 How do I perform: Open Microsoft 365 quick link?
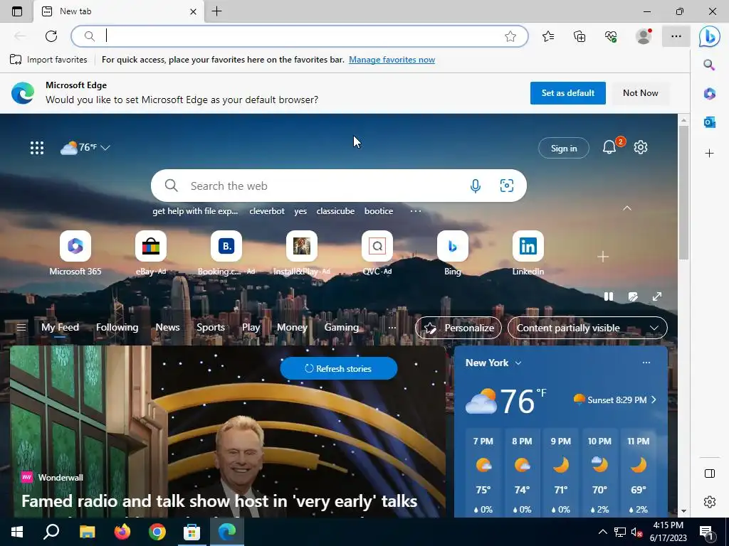(x=75, y=253)
